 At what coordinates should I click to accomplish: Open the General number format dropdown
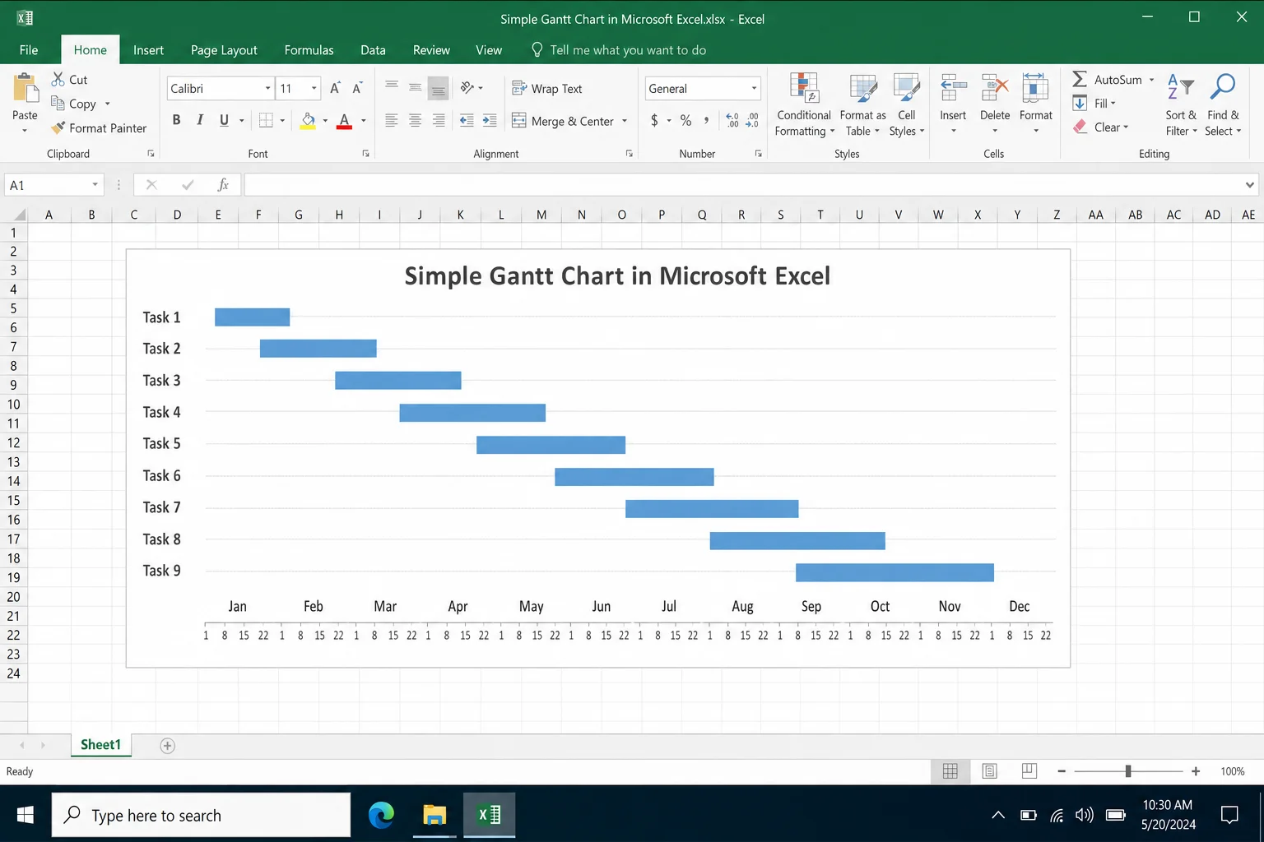(754, 88)
